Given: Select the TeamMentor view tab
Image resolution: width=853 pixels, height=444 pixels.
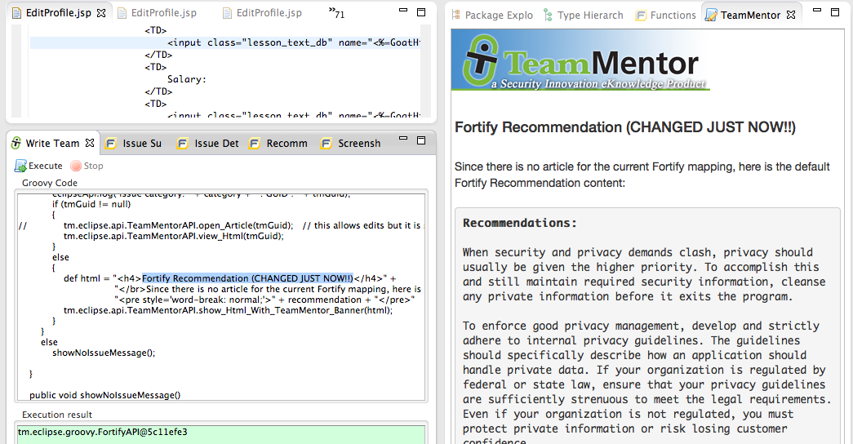Looking at the screenshot, I should 750,16.
